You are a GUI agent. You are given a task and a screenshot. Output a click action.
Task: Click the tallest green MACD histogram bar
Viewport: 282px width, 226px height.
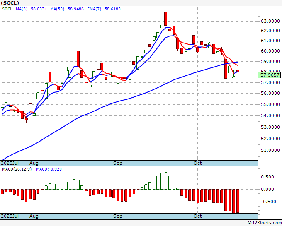[166, 181]
